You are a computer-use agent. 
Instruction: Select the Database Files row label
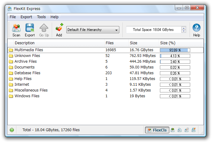(27, 73)
